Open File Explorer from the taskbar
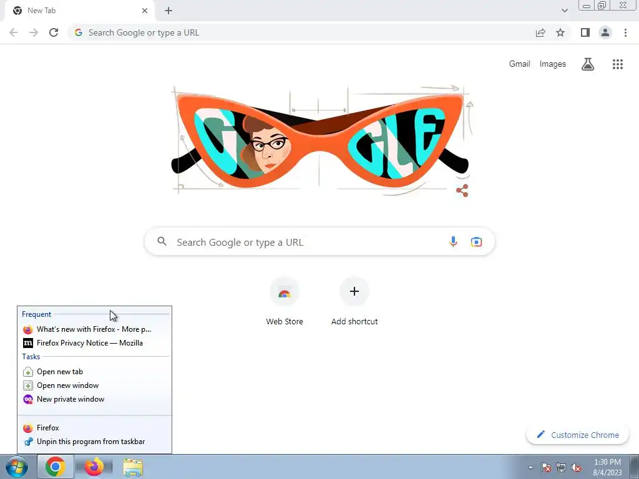The height and width of the screenshot is (479, 639). click(x=133, y=467)
